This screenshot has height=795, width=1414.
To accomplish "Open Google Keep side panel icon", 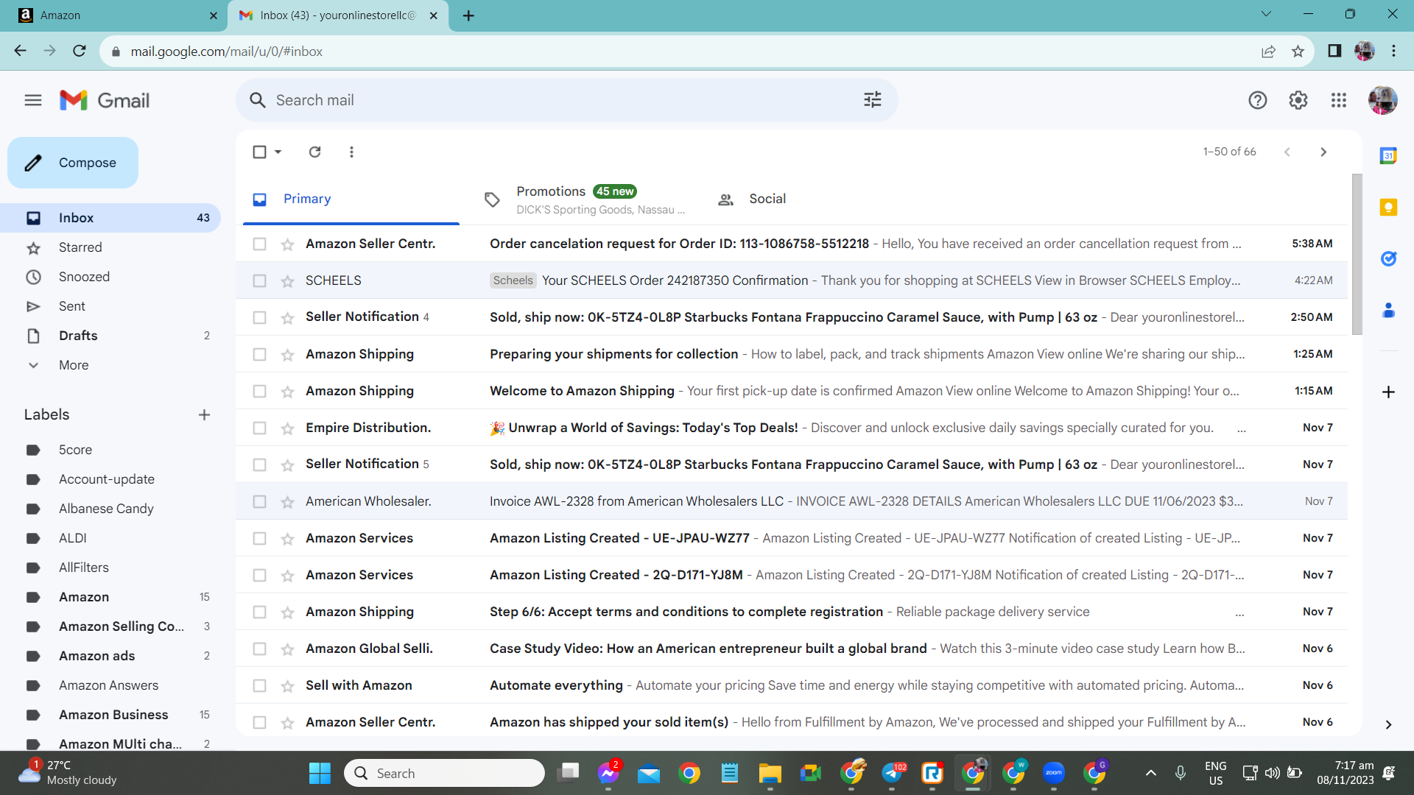I will point(1388,207).
